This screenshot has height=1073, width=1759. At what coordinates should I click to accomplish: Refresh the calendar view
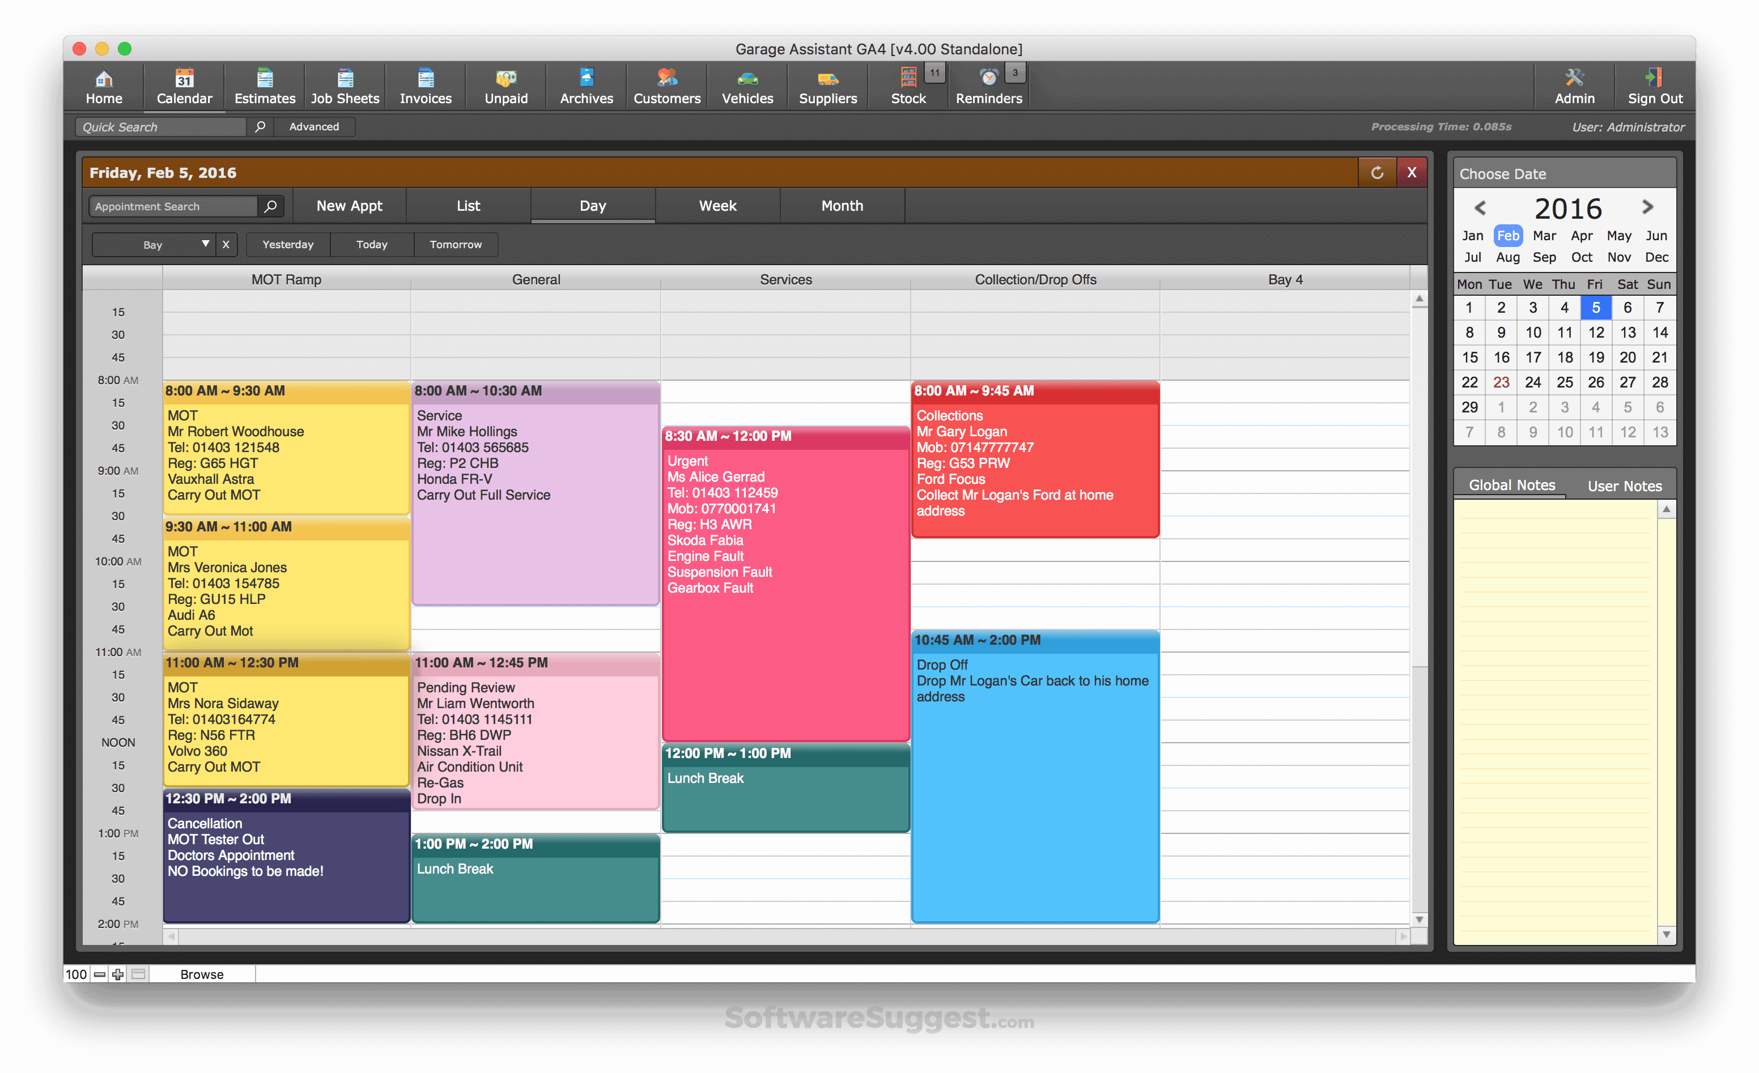coord(1376,172)
